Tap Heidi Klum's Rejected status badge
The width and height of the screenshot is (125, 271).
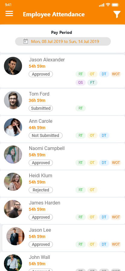[x=41, y=190]
